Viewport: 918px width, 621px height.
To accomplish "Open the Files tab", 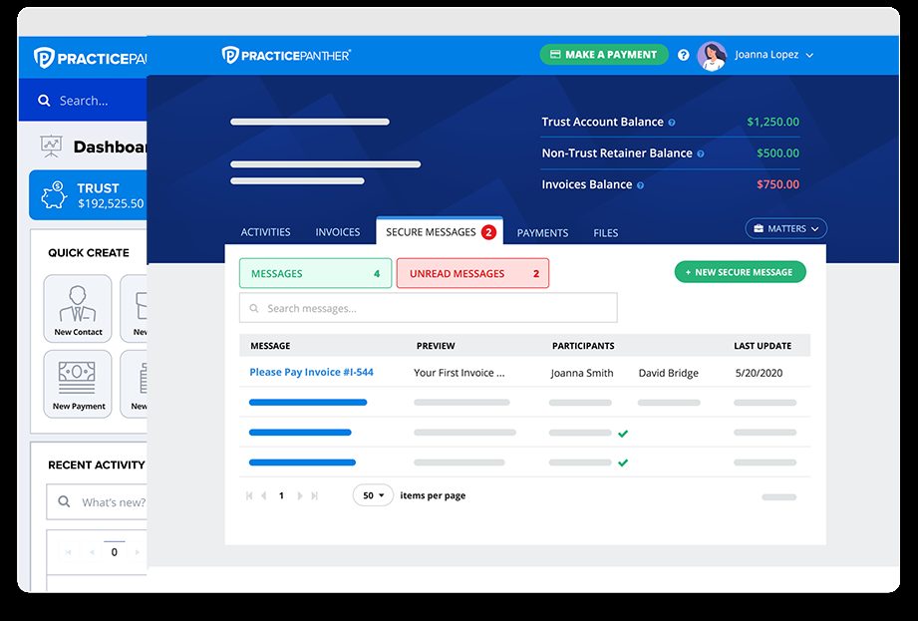I will click(605, 233).
